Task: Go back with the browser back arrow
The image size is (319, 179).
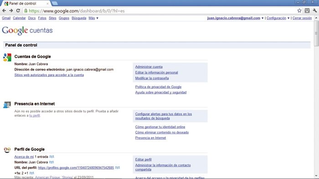Action: [x=4, y=10]
